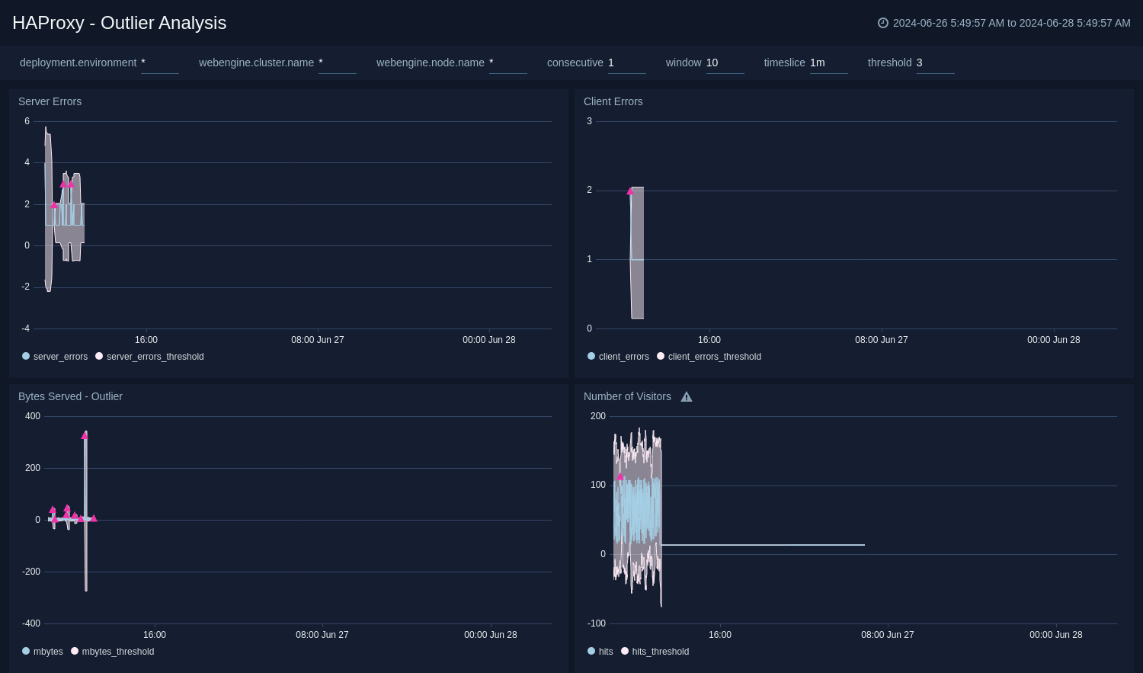Click the outlier marker on Number of Visitors chart
The height and width of the screenshot is (673, 1143).
click(x=620, y=476)
